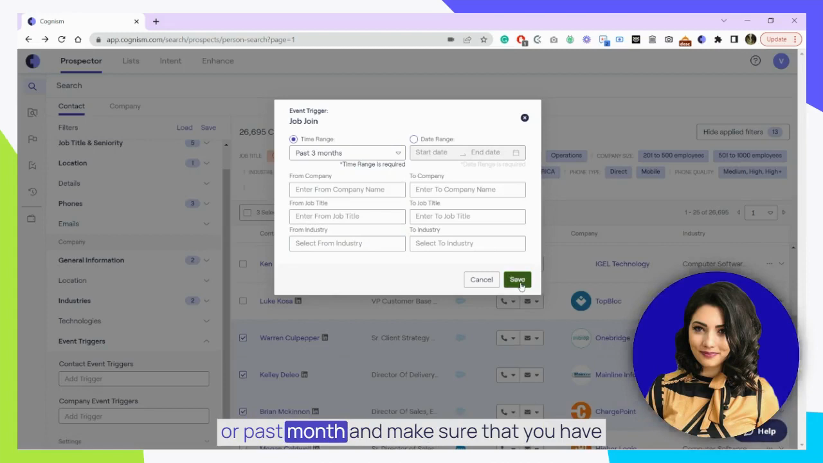823x463 pixels.
Task: Open the Lists tab
Action: pos(131,61)
